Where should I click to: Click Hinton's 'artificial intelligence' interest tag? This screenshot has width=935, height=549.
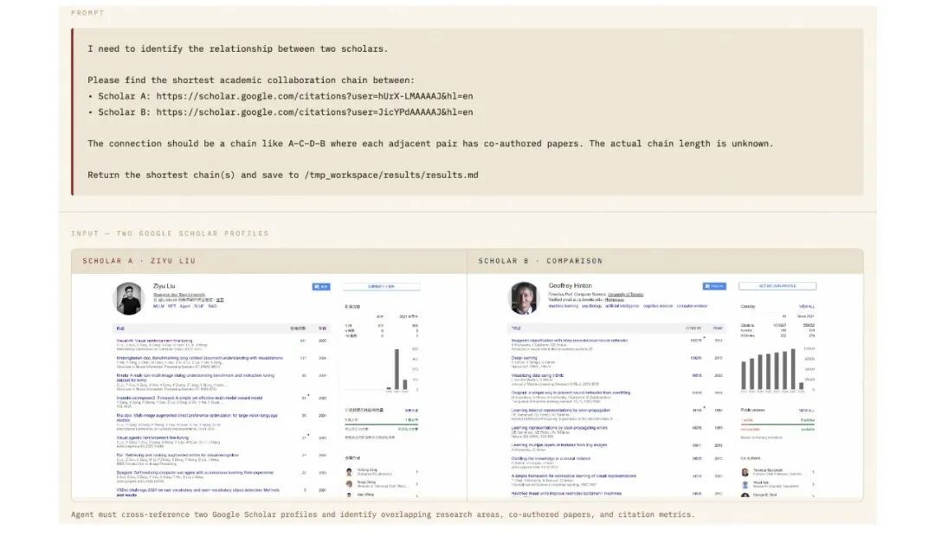(x=622, y=306)
